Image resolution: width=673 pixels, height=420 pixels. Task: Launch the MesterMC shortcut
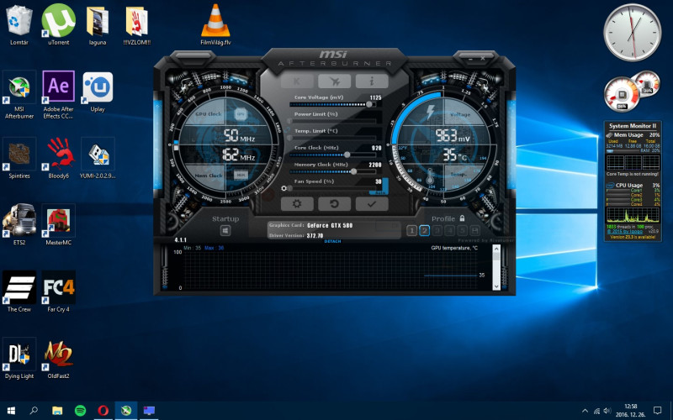pyautogui.click(x=58, y=225)
